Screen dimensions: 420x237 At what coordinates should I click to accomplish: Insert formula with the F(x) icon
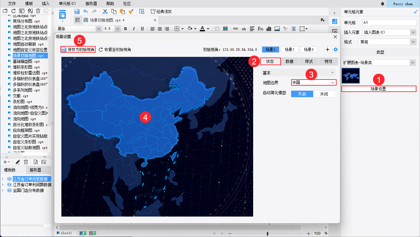coord(261,29)
